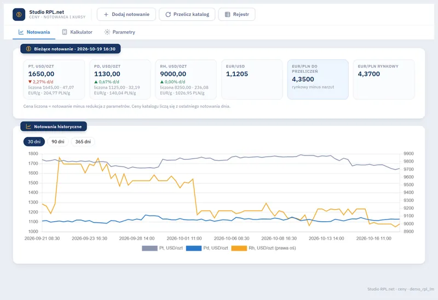
Task: Switch to the Kalkulator tab
Action: [77, 32]
